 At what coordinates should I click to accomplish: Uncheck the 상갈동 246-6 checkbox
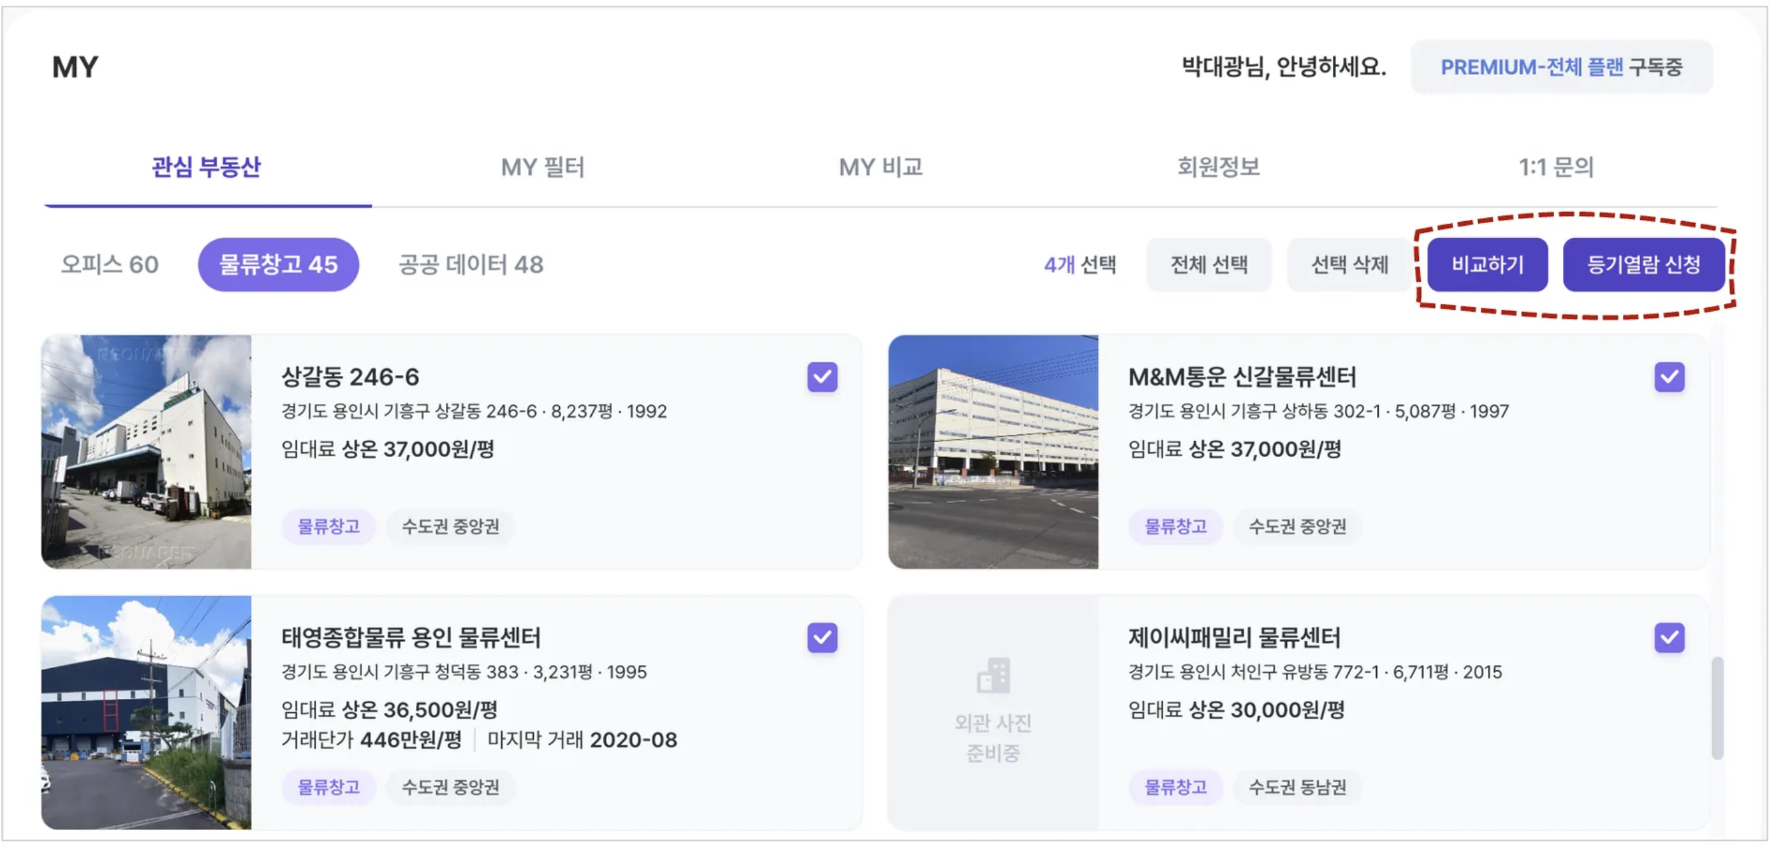(822, 377)
